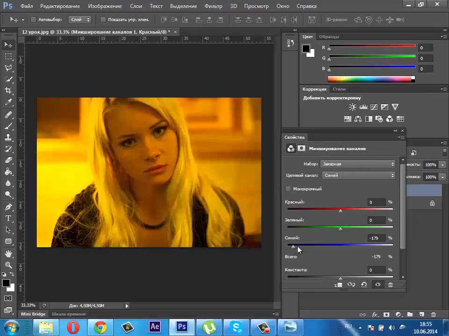Open the Набор preset dropdown

(358, 164)
